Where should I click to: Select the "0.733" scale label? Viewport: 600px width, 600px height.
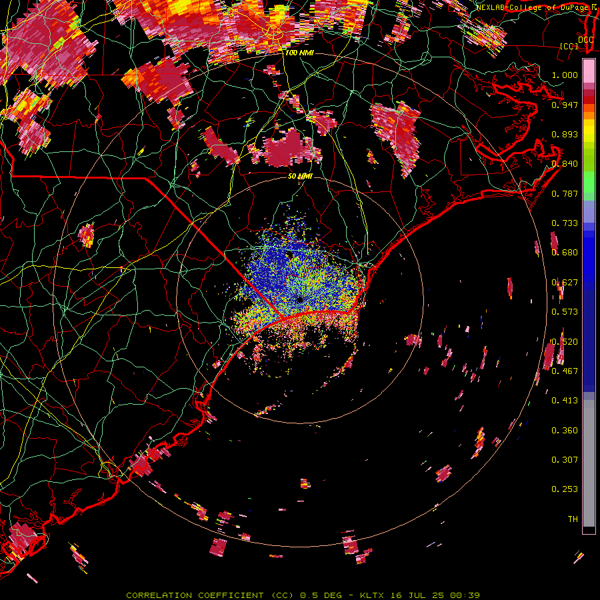(x=565, y=223)
